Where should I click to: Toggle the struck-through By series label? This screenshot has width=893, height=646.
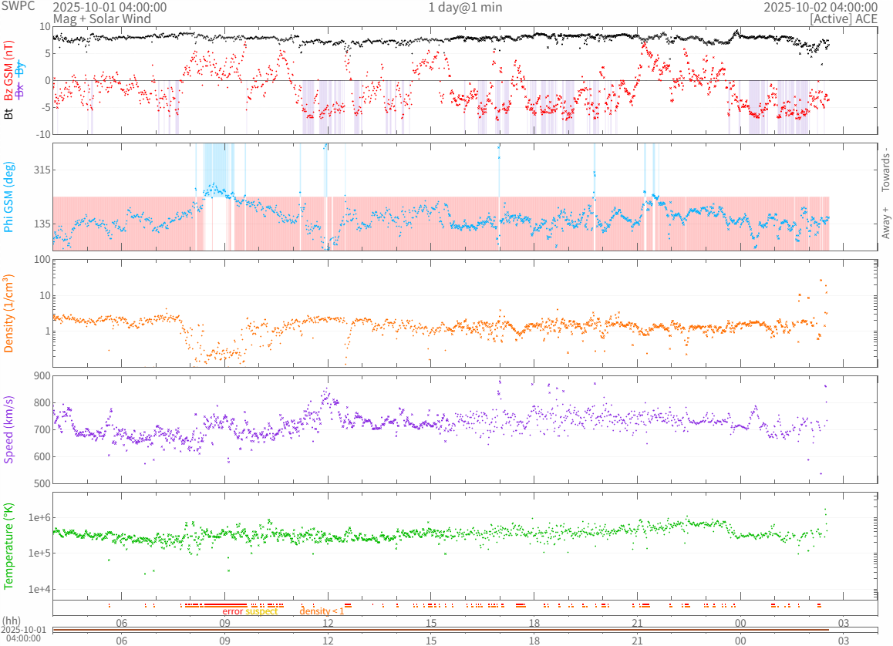20,70
